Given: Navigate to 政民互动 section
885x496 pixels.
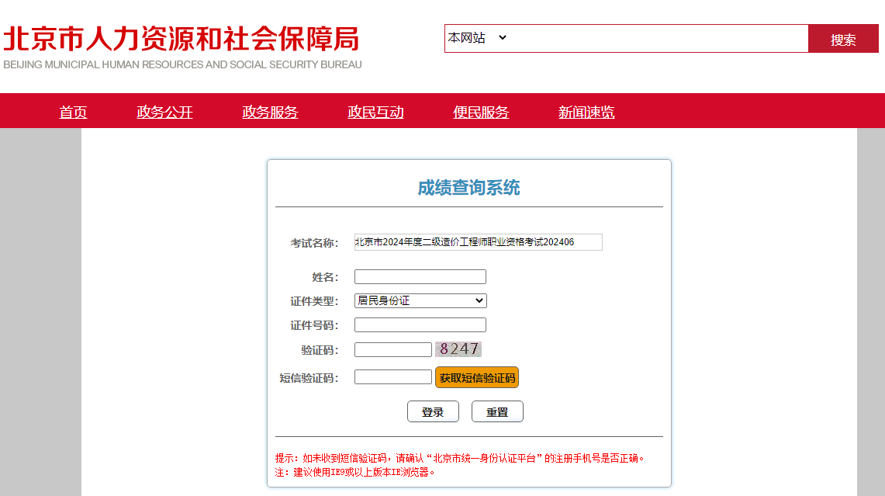Looking at the screenshot, I should (x=375, y=112).
